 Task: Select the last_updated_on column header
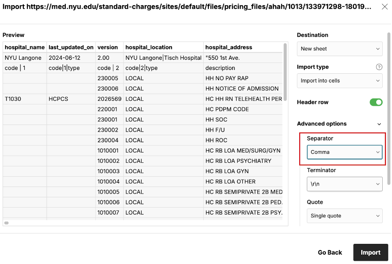click(71, 47)
